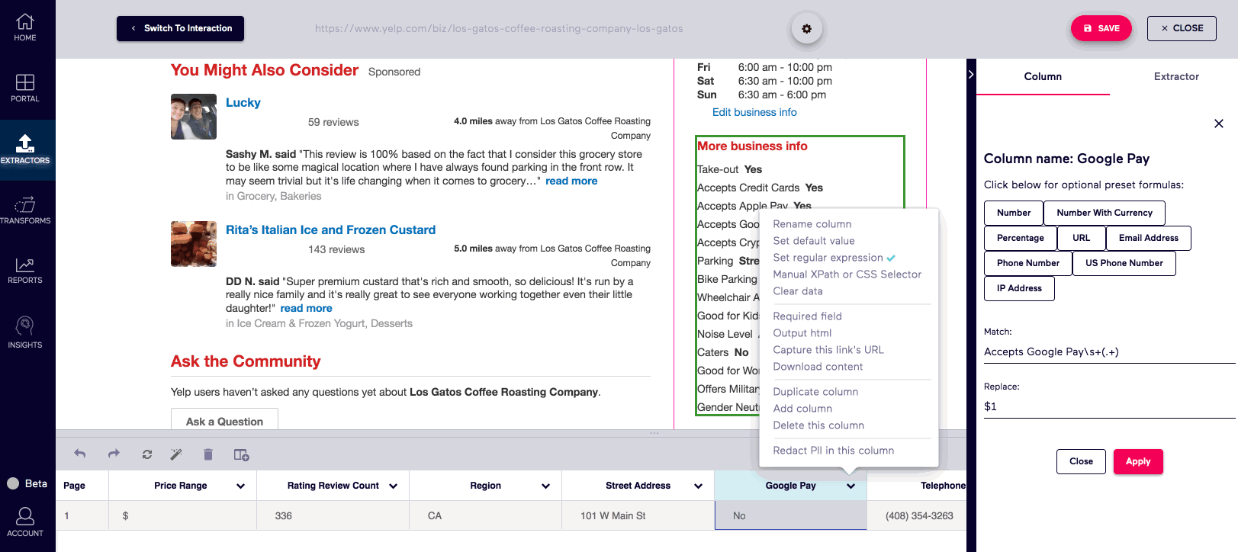
Task: Choose Delete this column
Action: pyautogui.click(x=818, y=425)
